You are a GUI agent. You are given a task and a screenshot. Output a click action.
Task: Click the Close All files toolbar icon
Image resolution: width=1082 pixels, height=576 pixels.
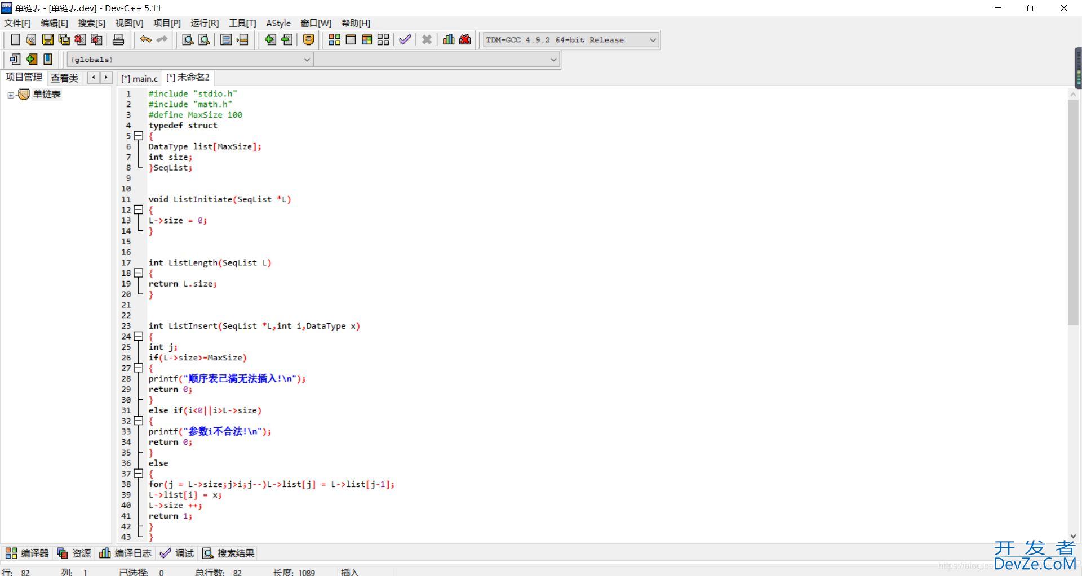96,39
